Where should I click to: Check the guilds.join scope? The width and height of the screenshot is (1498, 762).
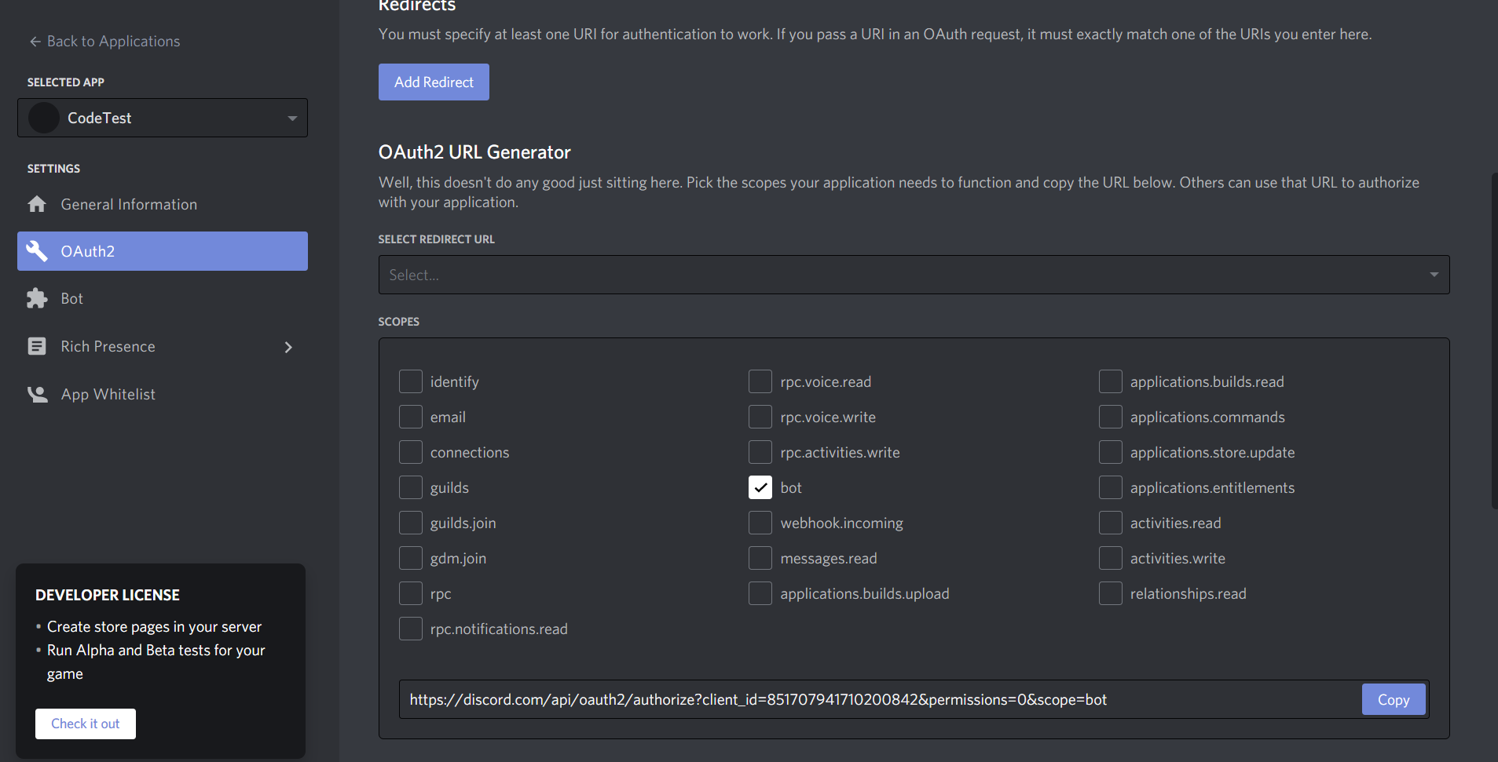click(411, 523)
